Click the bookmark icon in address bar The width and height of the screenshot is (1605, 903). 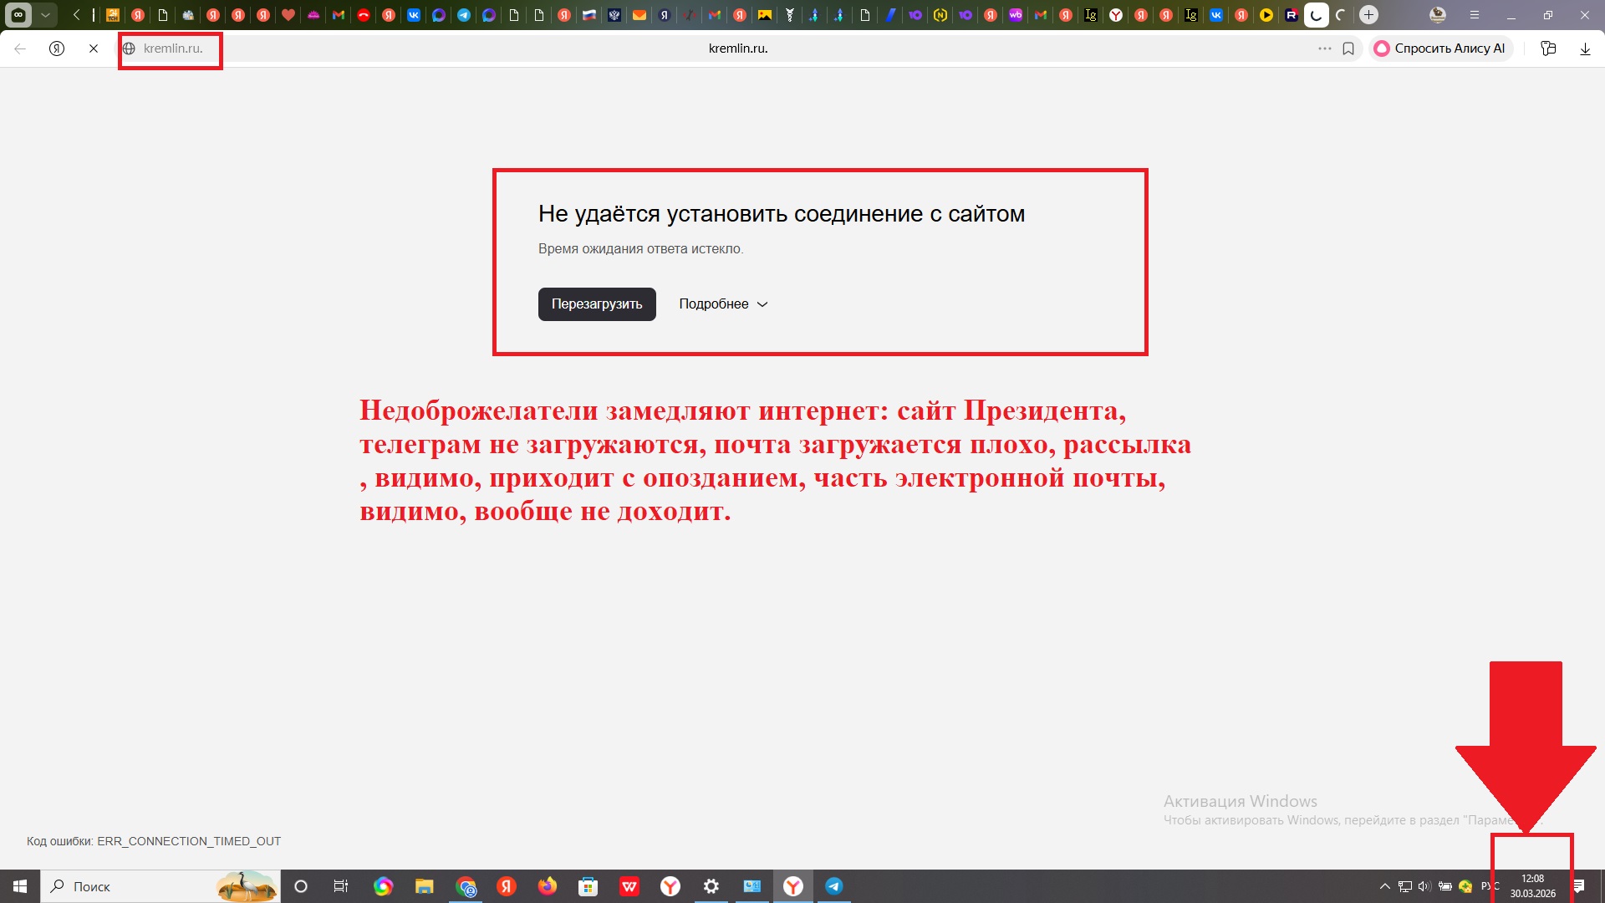(1348, 48)
